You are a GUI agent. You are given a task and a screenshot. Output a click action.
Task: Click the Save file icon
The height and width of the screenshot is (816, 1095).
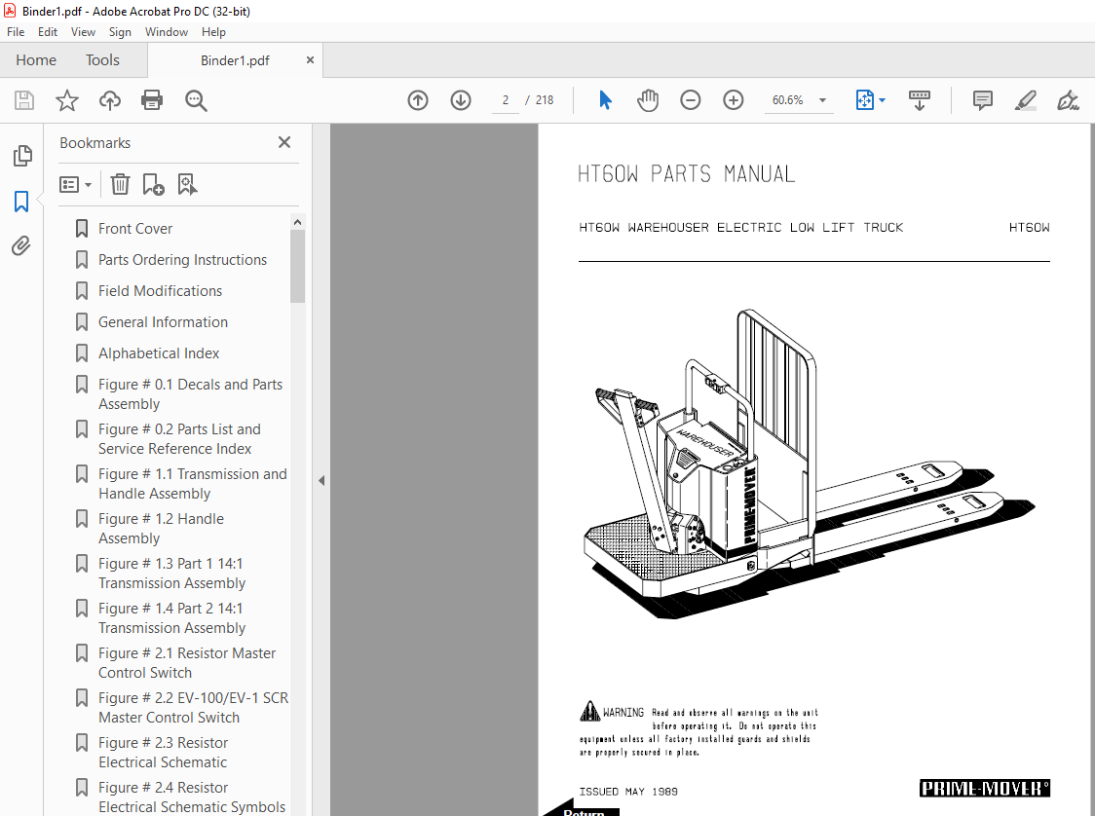click(x=24, y=100)
